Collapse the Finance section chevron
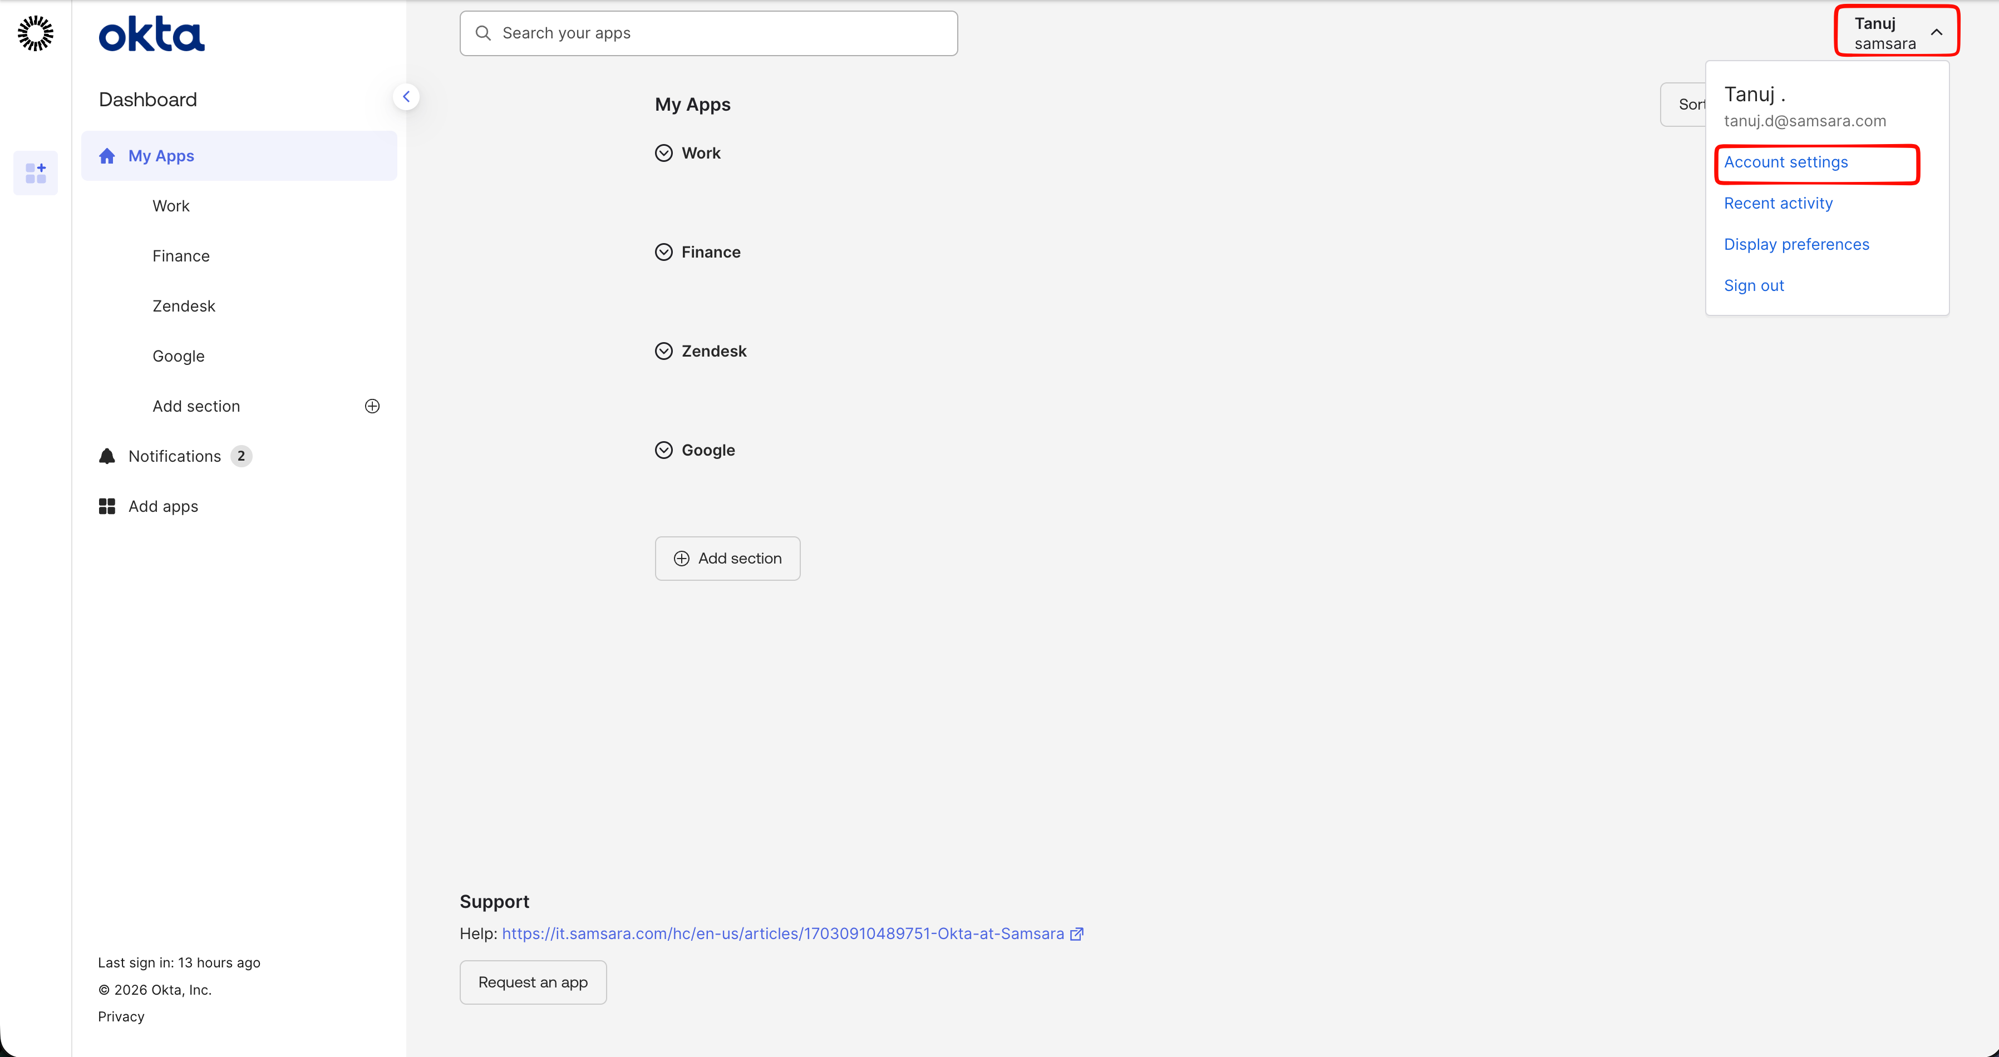Screen dimensions: 1999x1057 pyautogui.click(x=663, y=252)
